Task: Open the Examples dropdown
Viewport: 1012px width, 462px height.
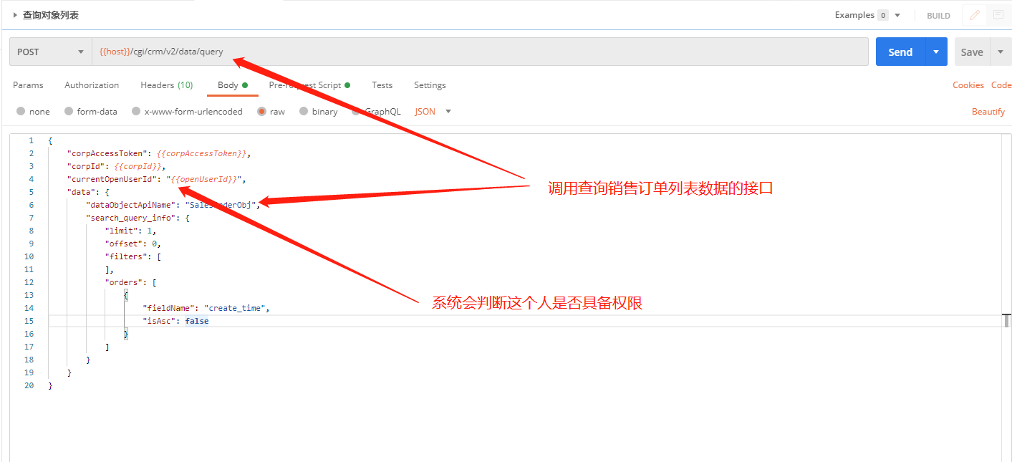Action: (x=867, y=15)
